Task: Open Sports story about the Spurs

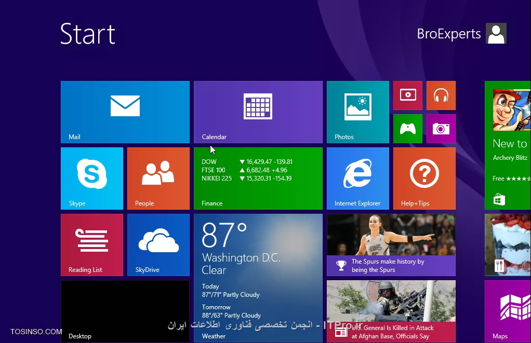Action: click(x=391, y=245)
